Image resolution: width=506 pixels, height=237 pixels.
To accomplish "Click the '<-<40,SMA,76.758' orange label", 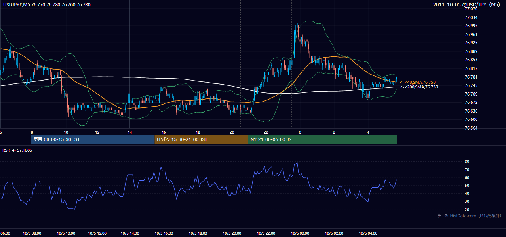I will point(417,82).
